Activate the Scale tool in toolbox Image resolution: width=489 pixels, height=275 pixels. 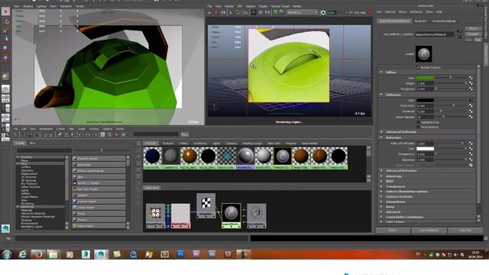[x=5, y=57]
